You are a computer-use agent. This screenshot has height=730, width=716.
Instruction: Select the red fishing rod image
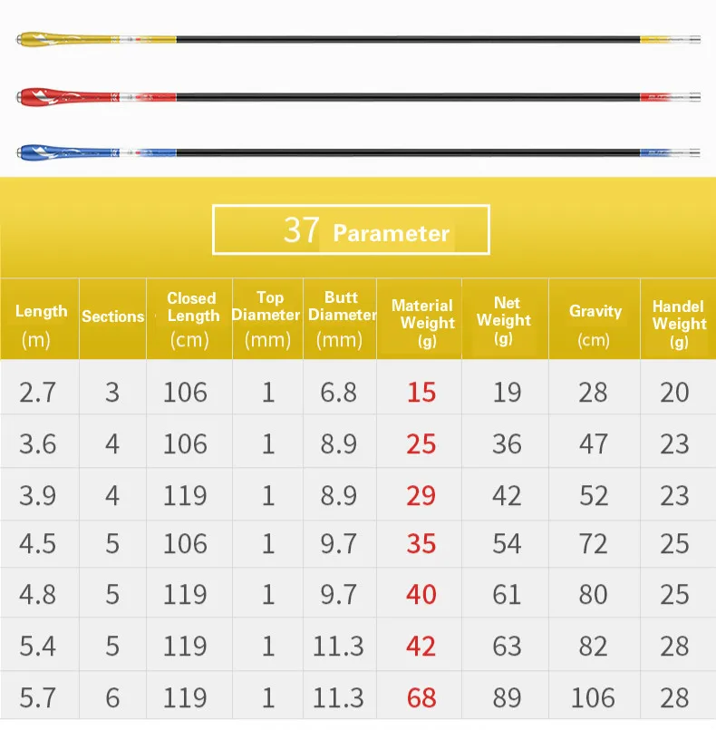pyautogui.click(x=358, y=94)
